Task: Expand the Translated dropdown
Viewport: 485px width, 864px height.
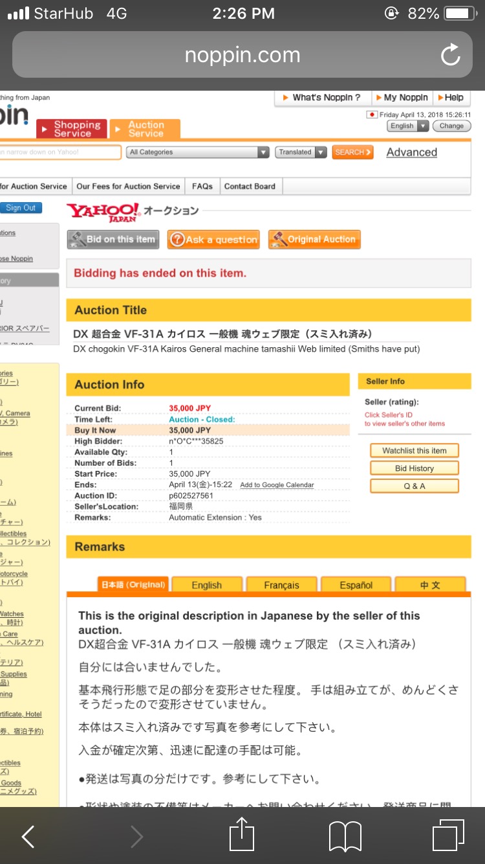Action: (300, 152)
